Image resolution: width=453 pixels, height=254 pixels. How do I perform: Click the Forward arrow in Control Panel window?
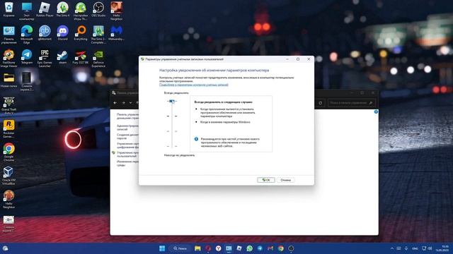pos(123,103)
